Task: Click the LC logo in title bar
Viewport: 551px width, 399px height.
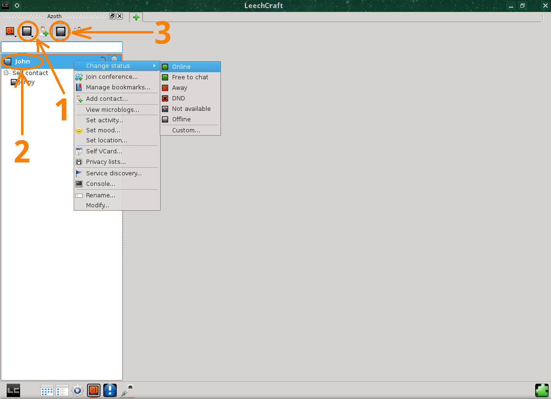Action: (x=5, y=5)
